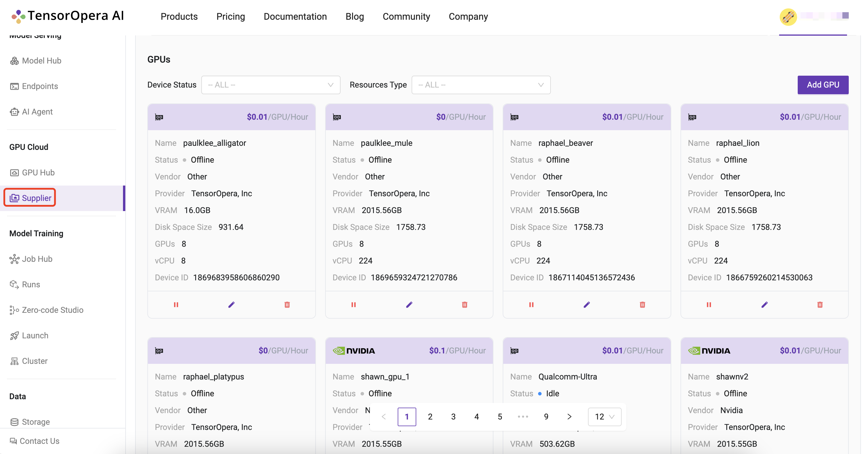865x454 pixels.
Task: Pause the raphael_lion GPU
Action: pos(709,305)
